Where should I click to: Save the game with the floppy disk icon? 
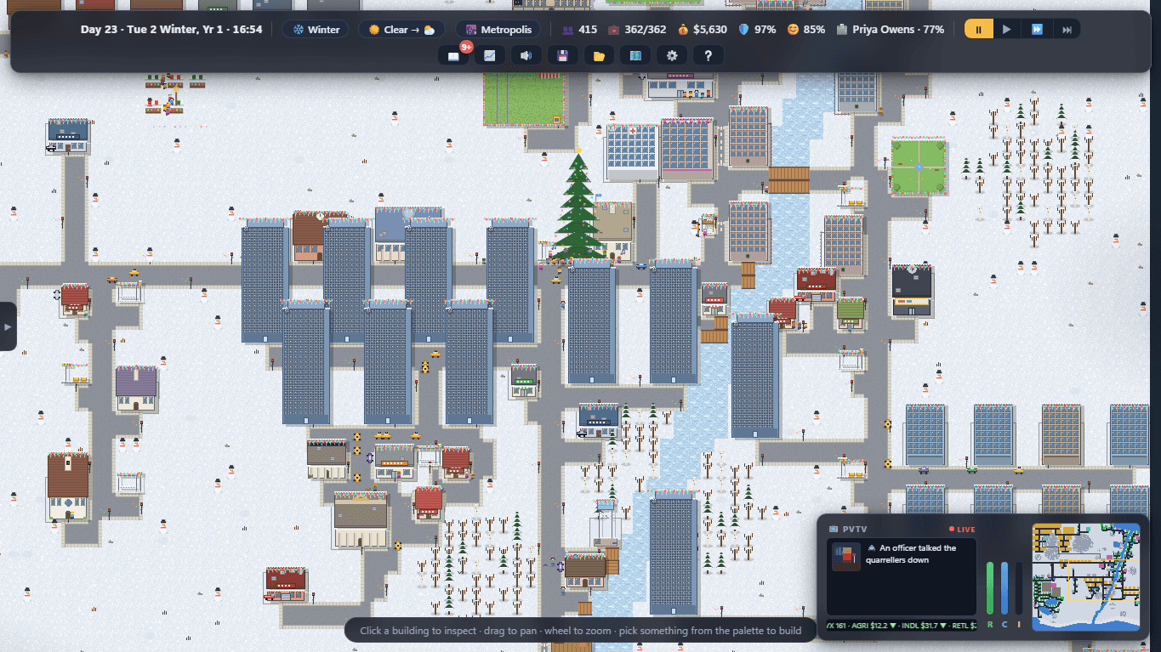pyautogui.click(x=563, y=55)
